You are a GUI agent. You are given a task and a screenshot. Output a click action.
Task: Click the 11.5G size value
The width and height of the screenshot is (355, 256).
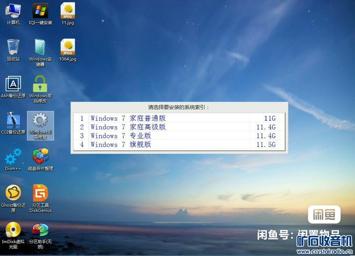tap(266, 144)
